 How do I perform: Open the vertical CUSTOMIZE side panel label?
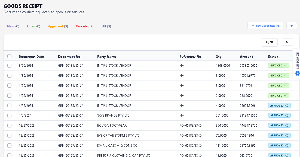297,60
